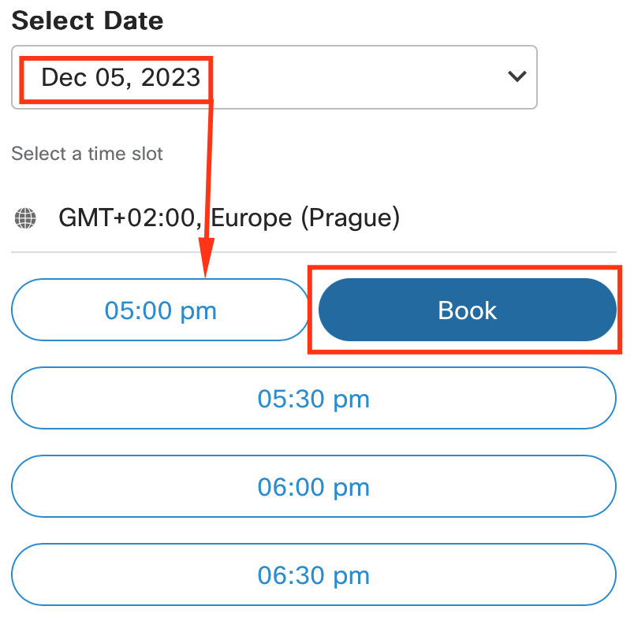
Task: Select the 06:30 pm time slot
Action: pyautogui.click(x=313, y=575)
